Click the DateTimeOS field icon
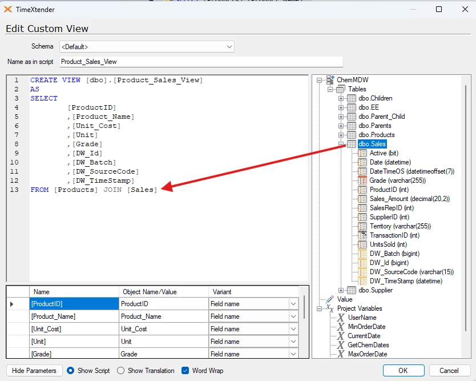Image resolution: width=476 pixels, height=381 pixels. coord(362,171)
